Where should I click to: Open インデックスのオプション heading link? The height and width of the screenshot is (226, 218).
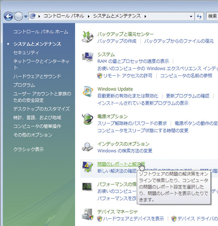[124, 144]
